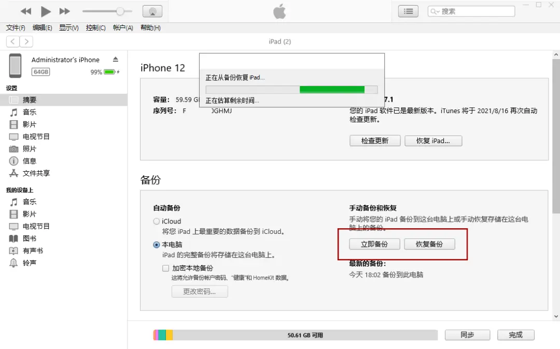
Task: Click the rewind previous track button
Action: [x=26, y=11]
